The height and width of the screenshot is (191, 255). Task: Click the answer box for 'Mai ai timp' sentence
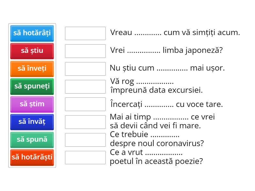coord(85,122)
